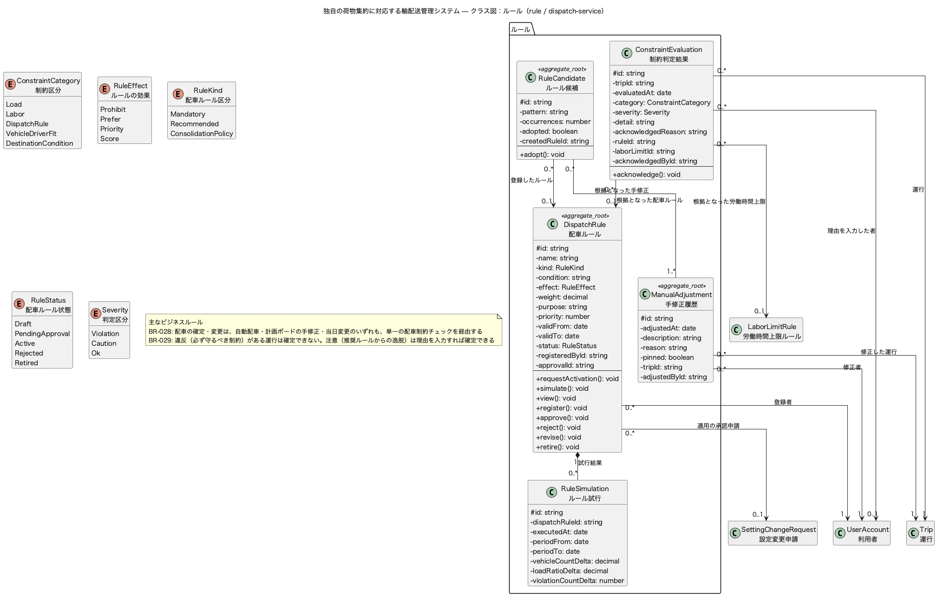This screenshot has height=596, width=937.
Task: Click the +simulate(): void method
Action: pos(562,389)
